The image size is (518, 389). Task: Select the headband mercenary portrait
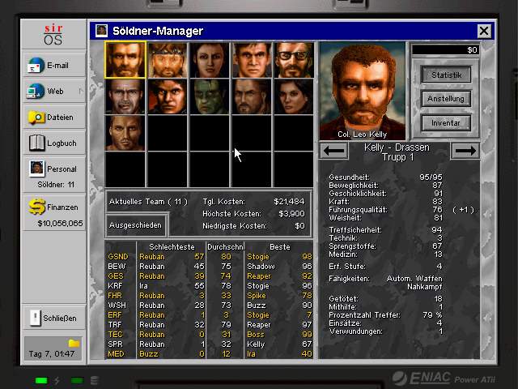[x=168, y=60]
